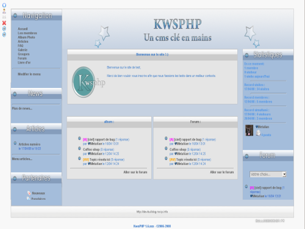This screenshot has width=305, height=229.
Task: Open [ciel] rapport de bug in right Forum block
Action: pyautogui.click(x=268, y=187)
